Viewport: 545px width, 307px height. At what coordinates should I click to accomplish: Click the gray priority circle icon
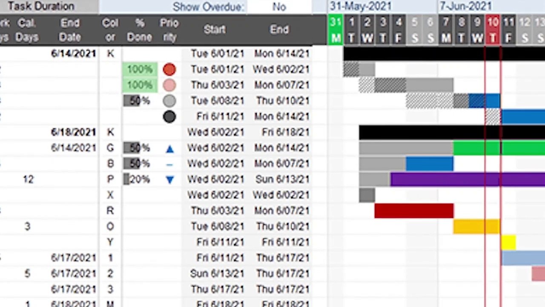coord(169,101)
